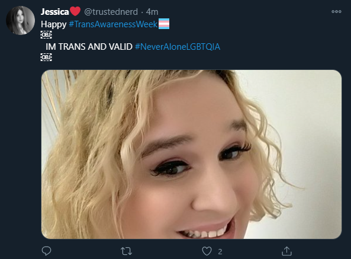Like the tweet with the heart icon

(207, 251)
